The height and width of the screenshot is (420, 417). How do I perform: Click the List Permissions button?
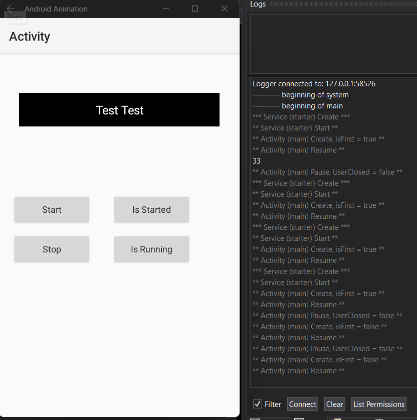click(x=378, y=404)
